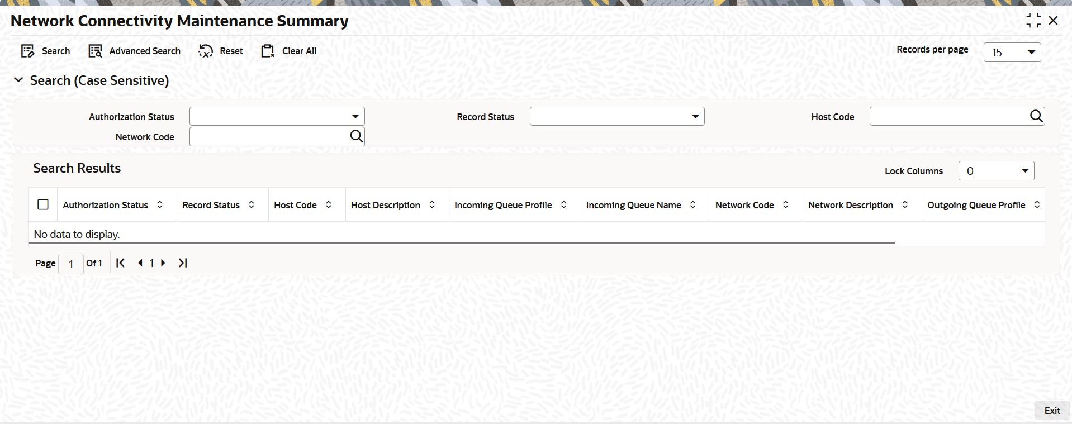Click Clear All in toolbar
Image resolution: width=1072 pixels, height=424 pixels.
(288, 51)
